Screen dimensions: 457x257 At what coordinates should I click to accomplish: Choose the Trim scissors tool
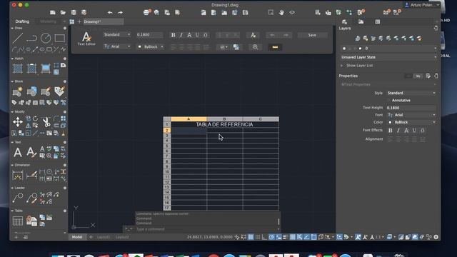coord(46,122)
